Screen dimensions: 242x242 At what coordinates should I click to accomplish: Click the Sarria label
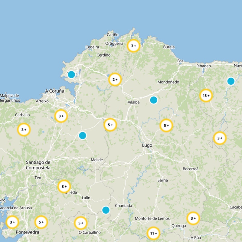coord(163,180)
